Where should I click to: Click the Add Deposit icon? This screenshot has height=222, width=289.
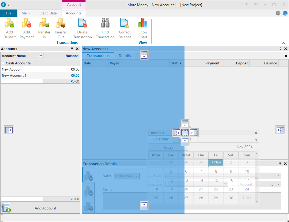10,23
